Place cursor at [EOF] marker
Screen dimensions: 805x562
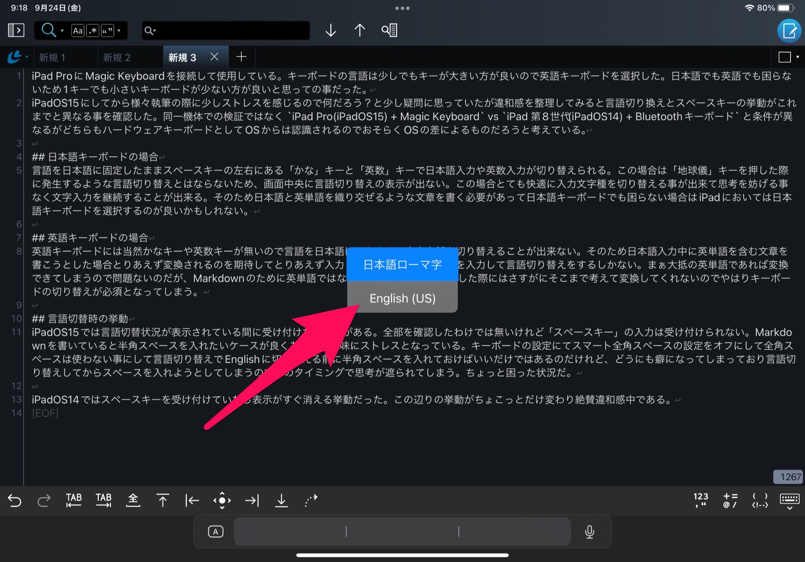click(x=45, y=413)
